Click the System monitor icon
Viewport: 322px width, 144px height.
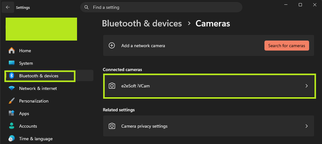[x=12, y=63]
